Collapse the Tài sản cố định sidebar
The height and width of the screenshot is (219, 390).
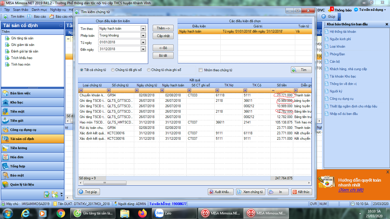(x=61, y=26)
